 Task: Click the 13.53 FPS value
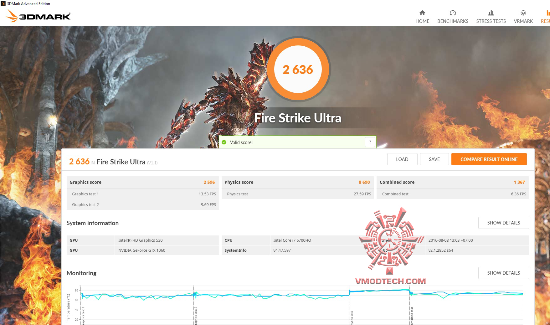[207, 194]
